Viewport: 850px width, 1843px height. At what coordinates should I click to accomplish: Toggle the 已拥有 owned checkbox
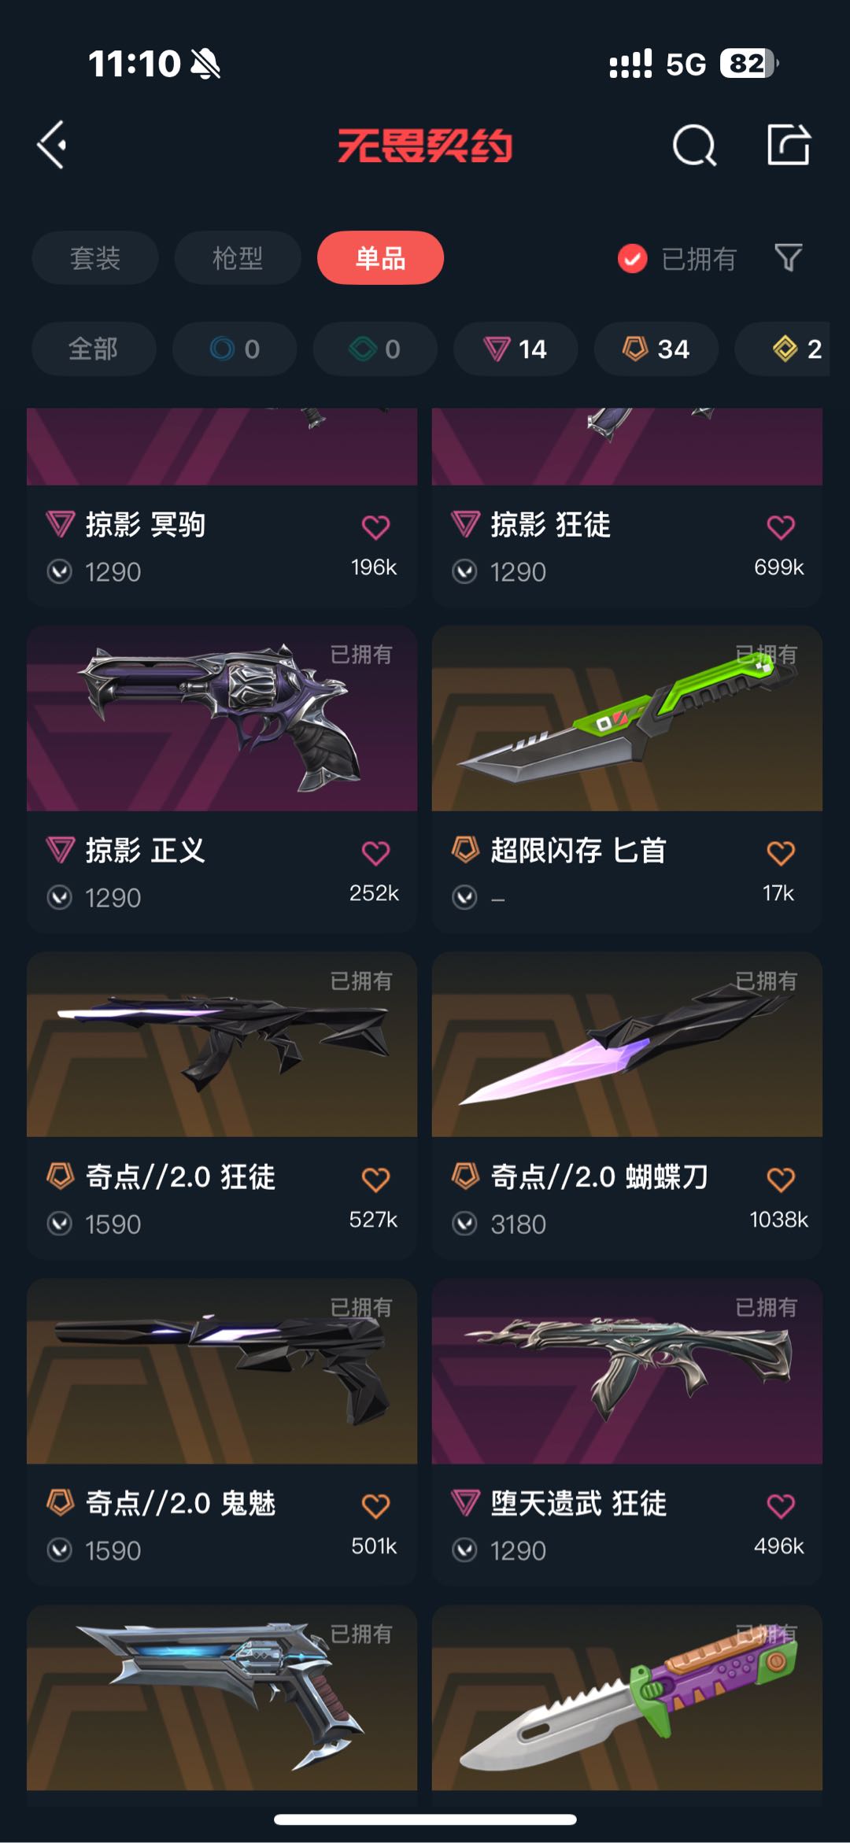632,258
